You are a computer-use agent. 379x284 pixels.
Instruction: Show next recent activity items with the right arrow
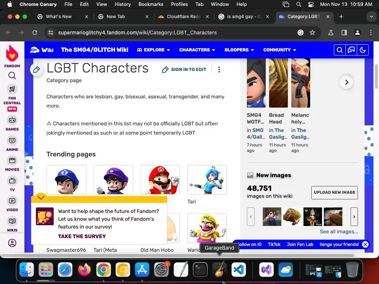pyautogui.click(x=346, y=82)
